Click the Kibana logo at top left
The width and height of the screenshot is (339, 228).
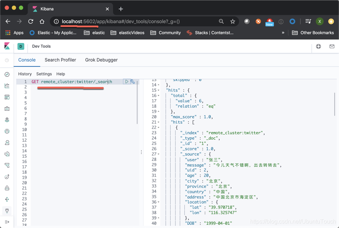[7, 46]
